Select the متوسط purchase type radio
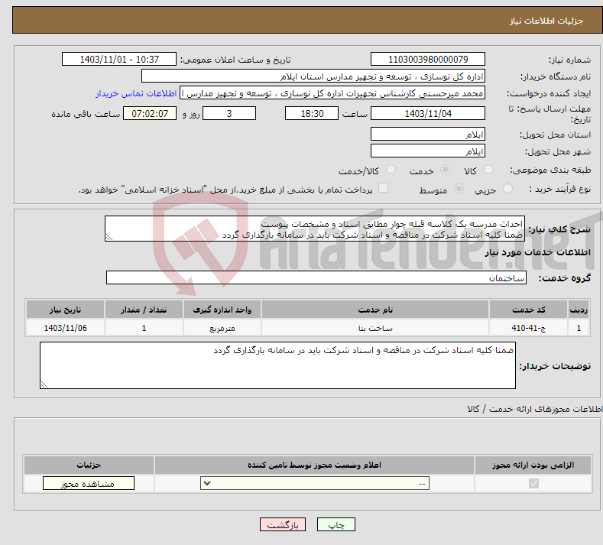603x545 pixels. (459, 189)
